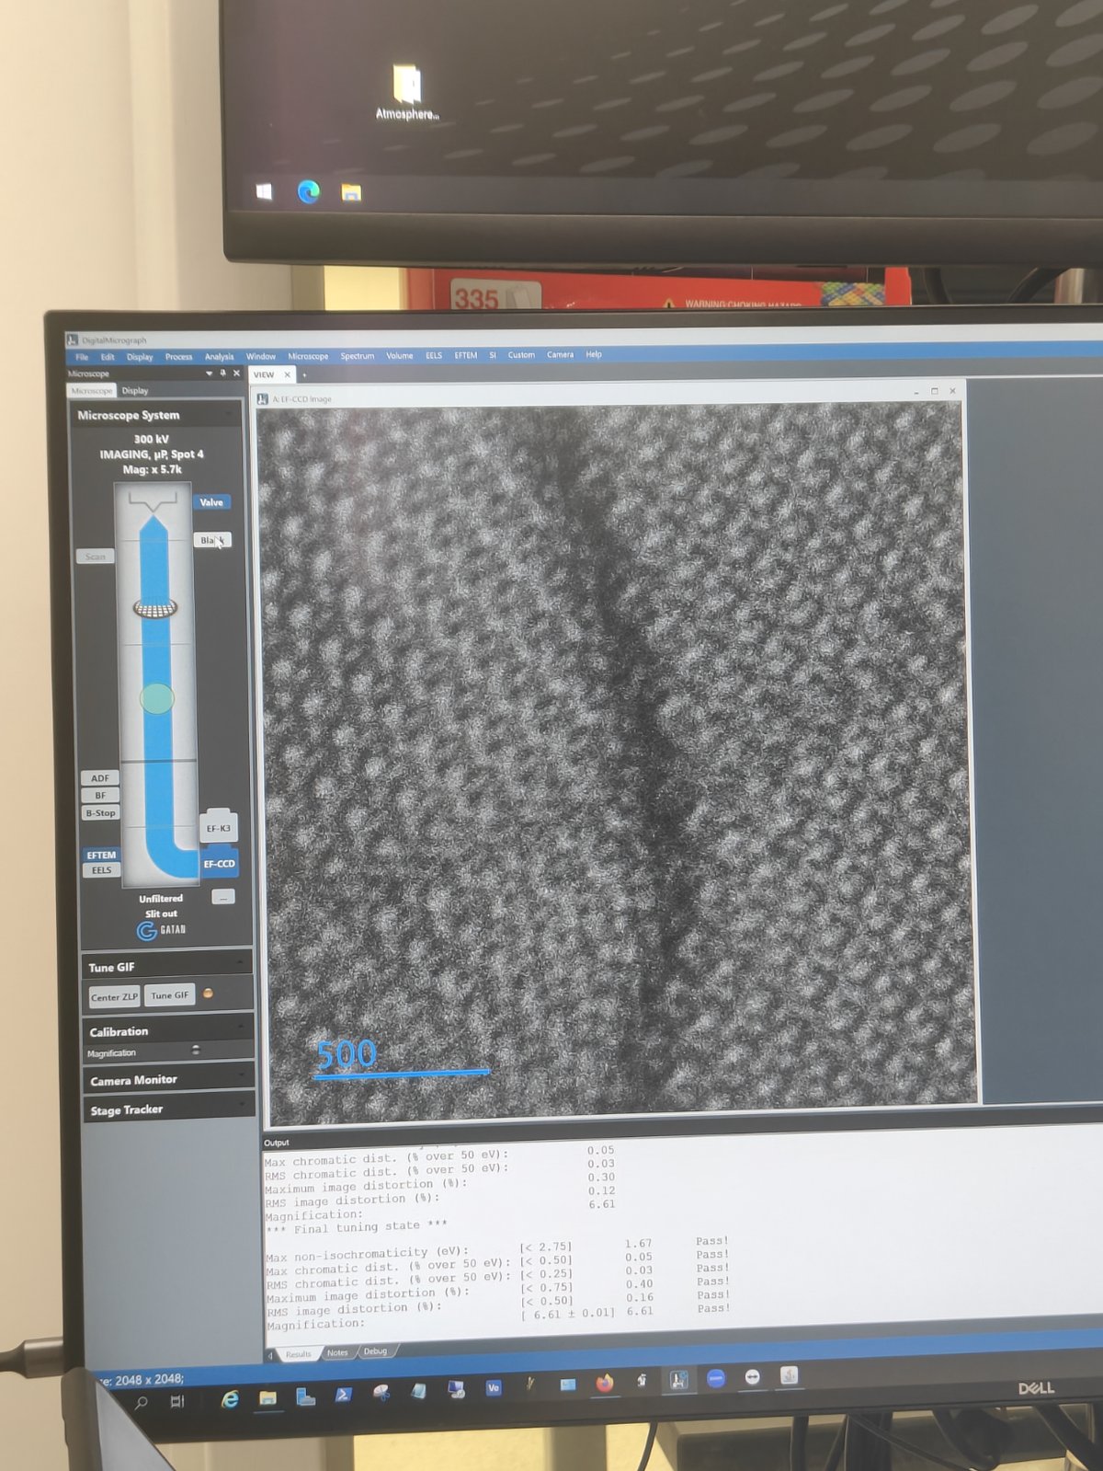1103x1471 pixels.
Task: Click the TeamViewer-style arrows taskbar icon
Action: pos(753,1377)
